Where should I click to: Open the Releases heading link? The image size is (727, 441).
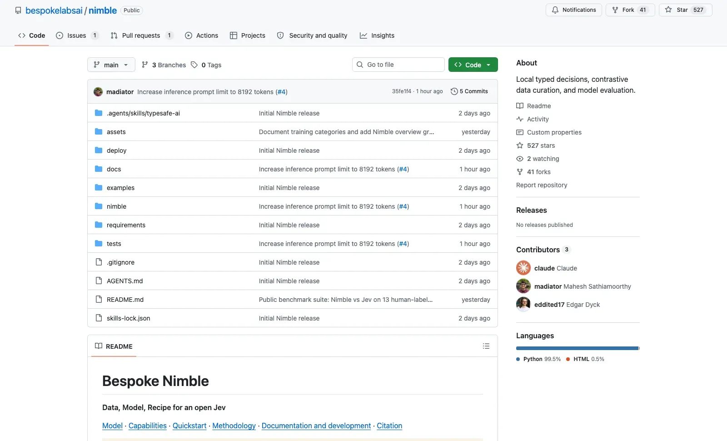pyautogui.click(x=532, y=210)
